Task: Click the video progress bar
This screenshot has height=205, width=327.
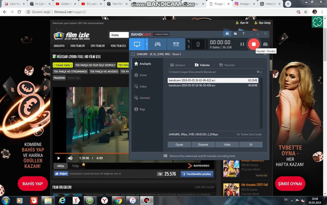Action: [x=92, y=153]
